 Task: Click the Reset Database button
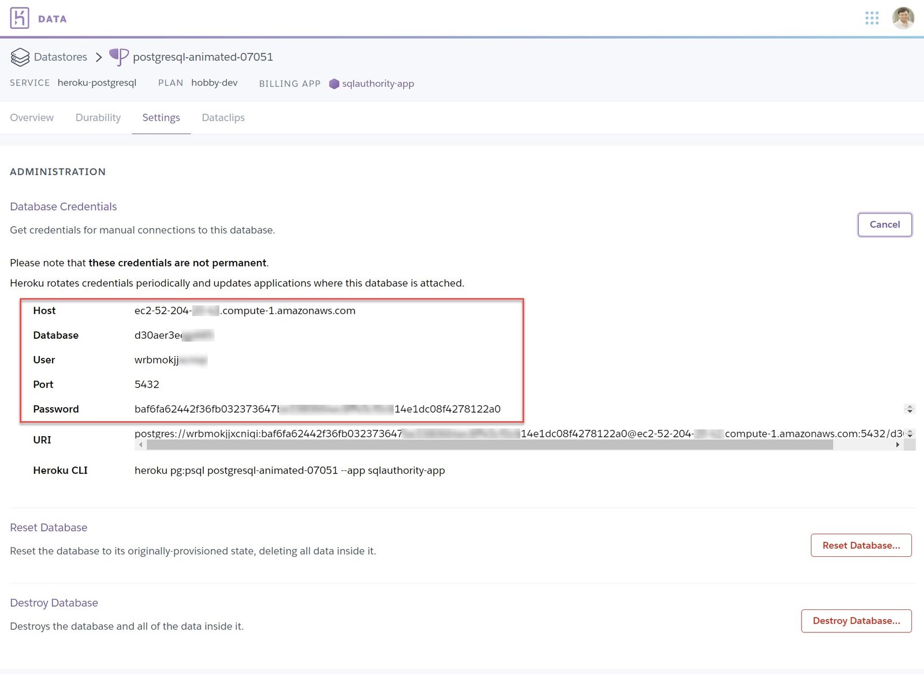point(861,545)
